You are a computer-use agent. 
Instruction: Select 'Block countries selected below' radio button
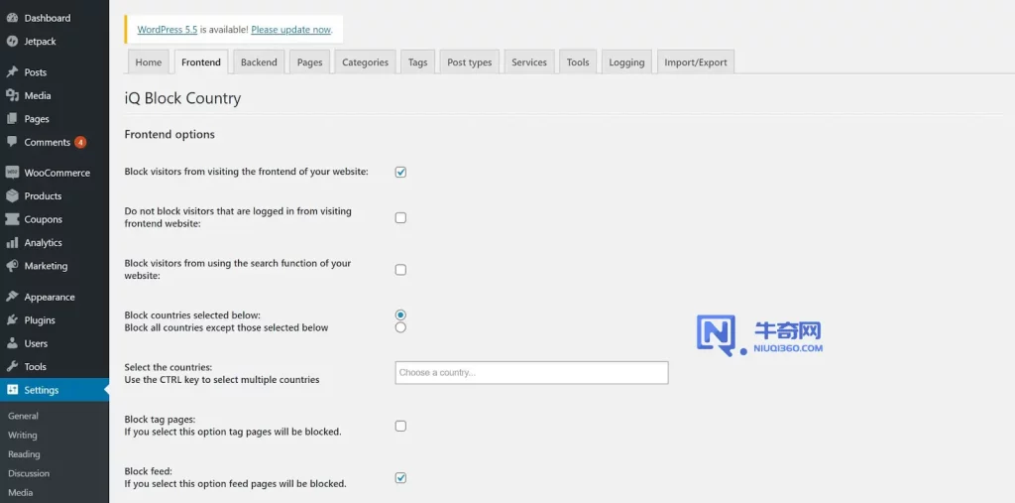[x=400, y=315]
